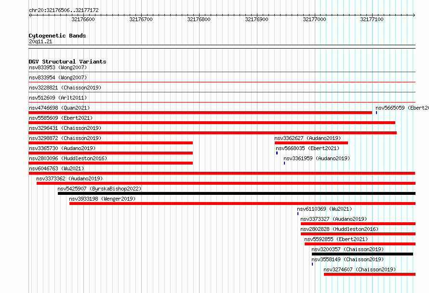Open nsv5592855 (Ebert2021) label
This screenshot has height=293, width=429.
pyautogui.click(x=336, y=239)
